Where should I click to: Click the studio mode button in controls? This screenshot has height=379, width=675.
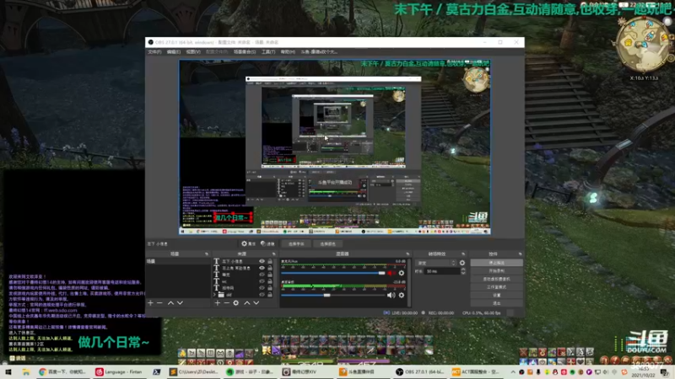point(496,287)
